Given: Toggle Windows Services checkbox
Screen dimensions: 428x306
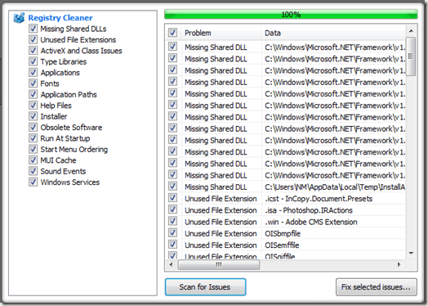Looking at the screenshot, I should click(x=33, y=182).
